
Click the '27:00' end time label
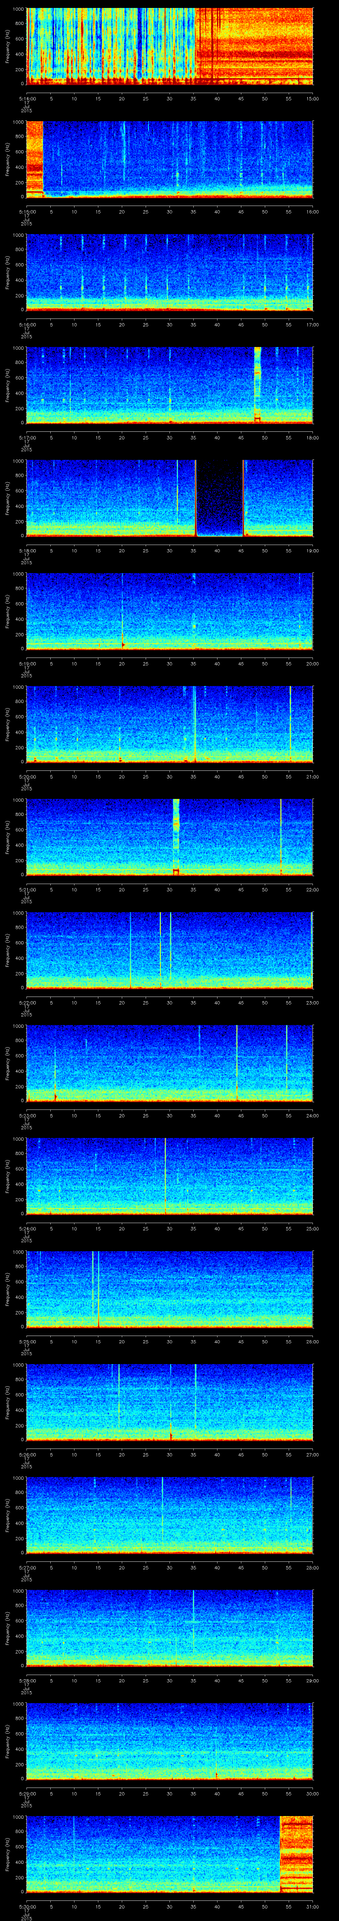[313, 1453]
